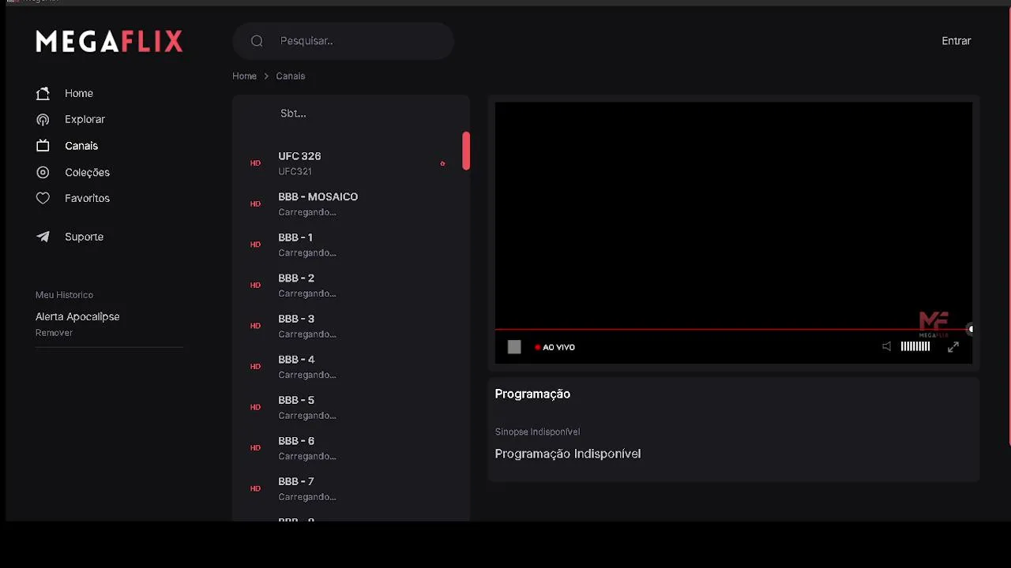
Task: Click the Sbt... channel filter field
Action: point(351,114)
